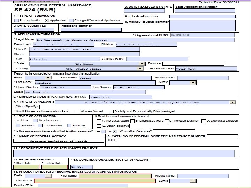Image resolution: width=251 pixels, height=188 pixels.
Task: Toggle No for submitted to other agencies
Action: (x=115, y=132)
